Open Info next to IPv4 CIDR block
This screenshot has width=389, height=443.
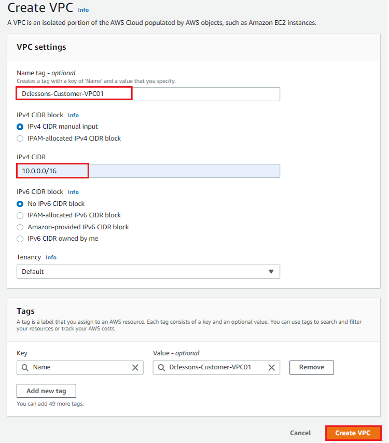(x=73, y=115)
